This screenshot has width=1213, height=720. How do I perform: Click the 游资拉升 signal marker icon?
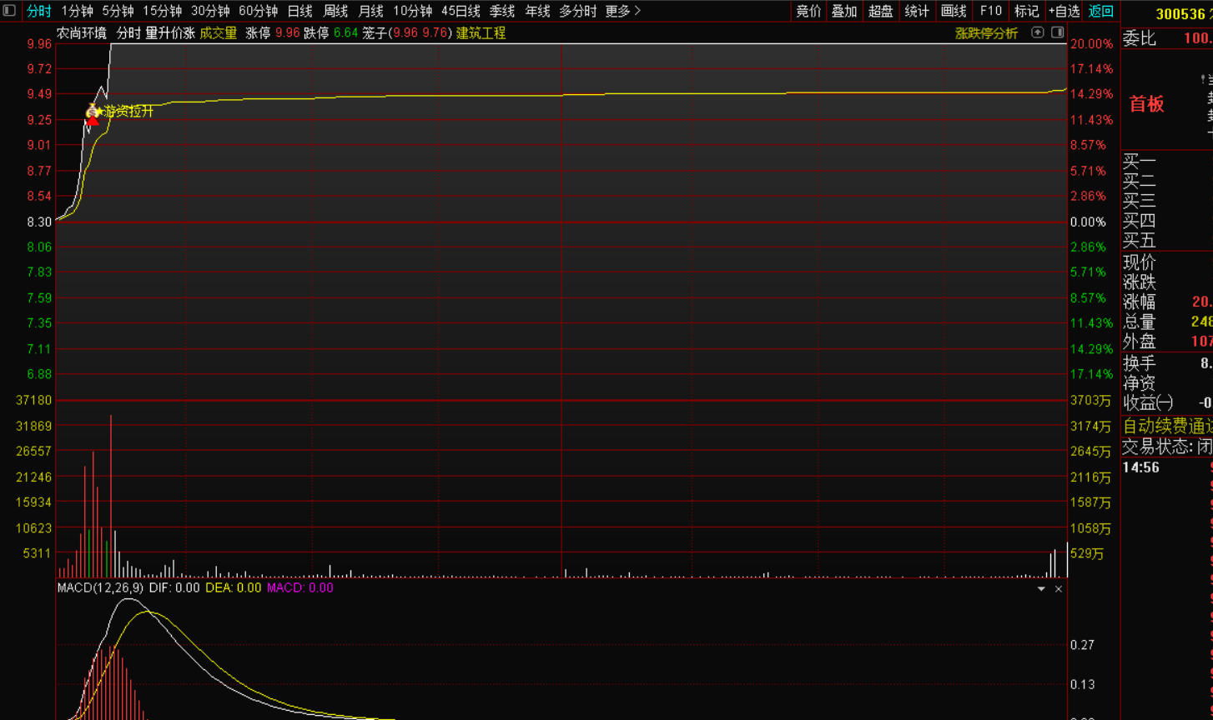tap(93, 112)
